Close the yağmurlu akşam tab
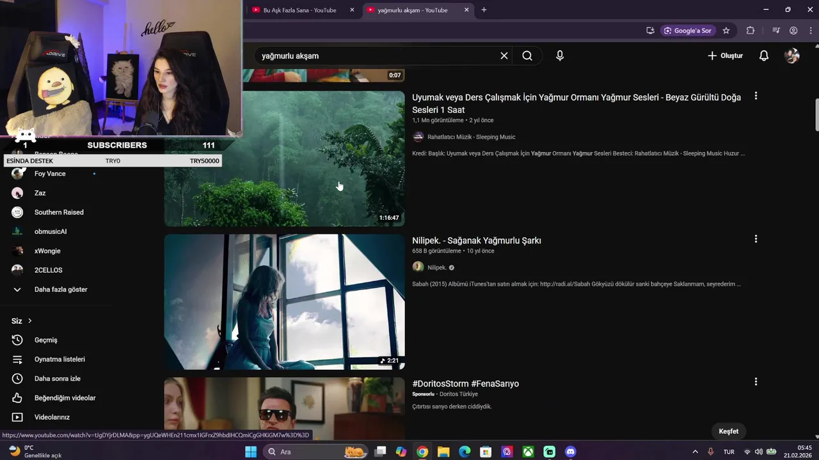819x460 pixels. point(466,10)
